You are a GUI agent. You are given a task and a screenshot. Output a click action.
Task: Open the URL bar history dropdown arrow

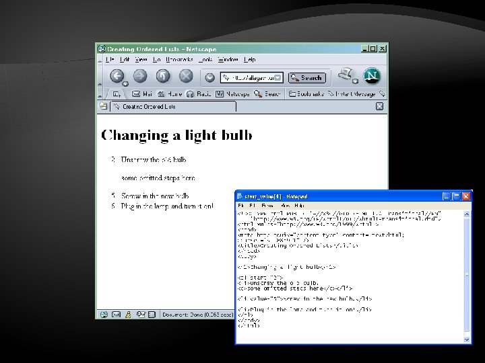(x=278, y=78)
